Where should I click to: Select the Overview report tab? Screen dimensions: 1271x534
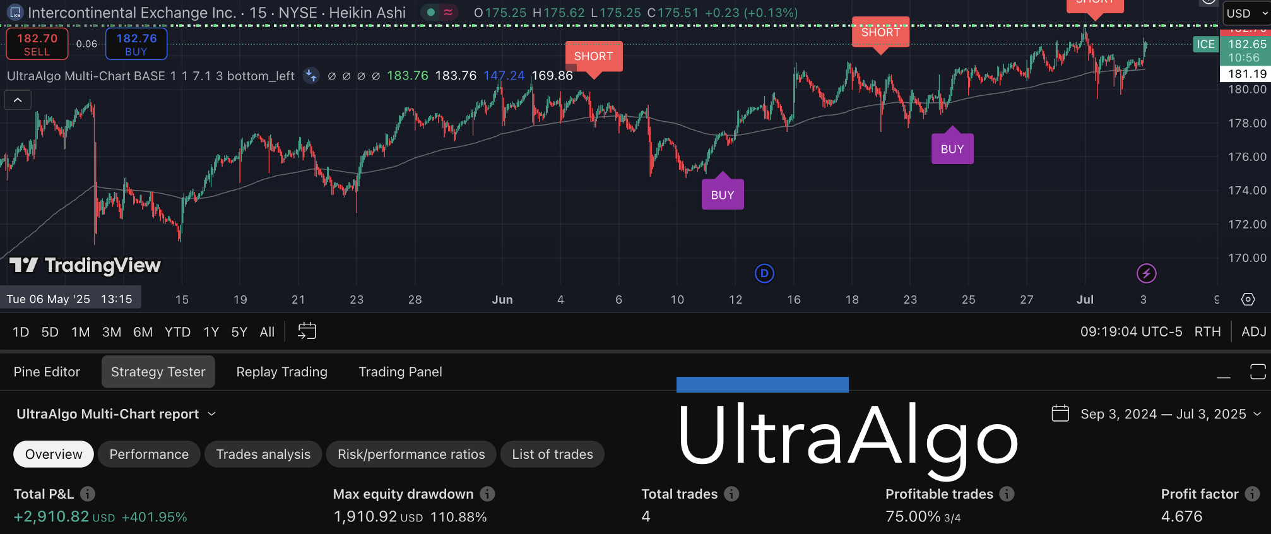tap(54, 454)
